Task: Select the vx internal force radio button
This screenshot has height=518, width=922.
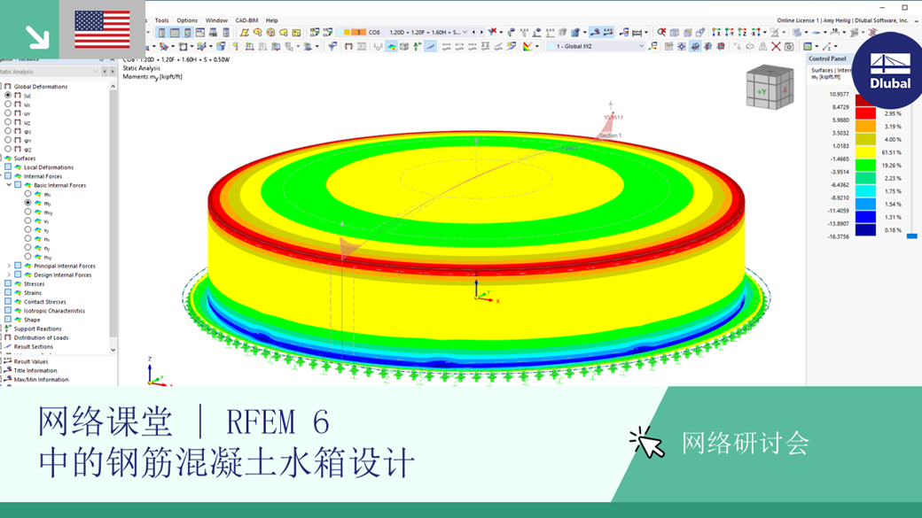Action: [27, 220]
